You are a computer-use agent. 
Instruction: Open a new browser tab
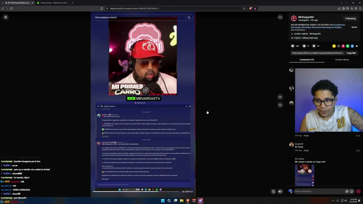pyautogui.click(x=72, y=3)
